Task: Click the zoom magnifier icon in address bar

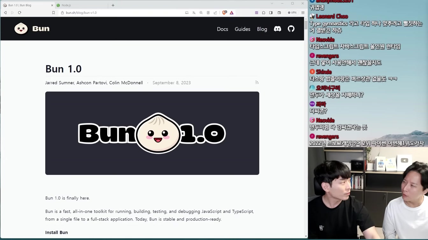Action: point(201,13)
